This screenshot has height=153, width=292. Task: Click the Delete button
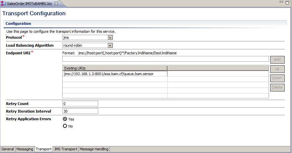[277, 87]
